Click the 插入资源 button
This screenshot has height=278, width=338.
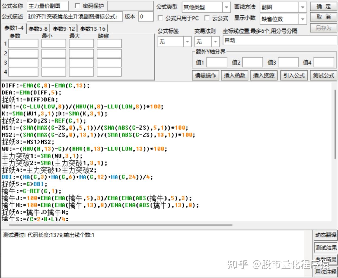point(264,75)
